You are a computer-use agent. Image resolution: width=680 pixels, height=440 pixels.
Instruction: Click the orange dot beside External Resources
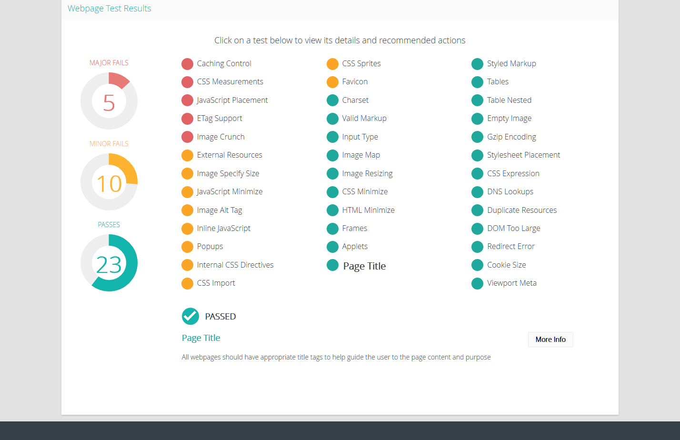click(188, 155)
